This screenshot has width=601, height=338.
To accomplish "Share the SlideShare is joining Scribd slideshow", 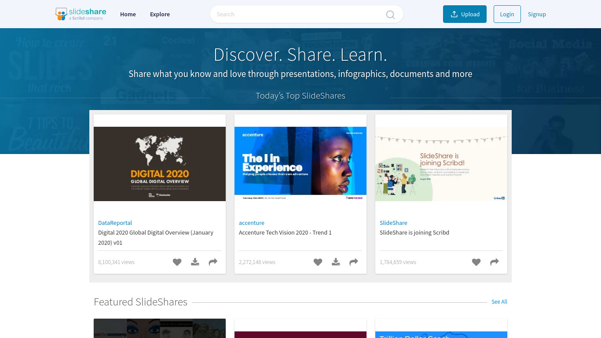I will point(495,262).
